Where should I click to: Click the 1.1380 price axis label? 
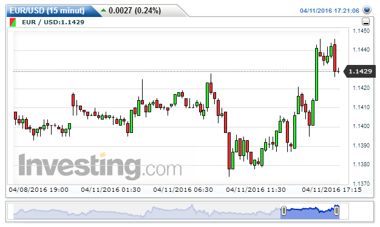coord(361,164)
